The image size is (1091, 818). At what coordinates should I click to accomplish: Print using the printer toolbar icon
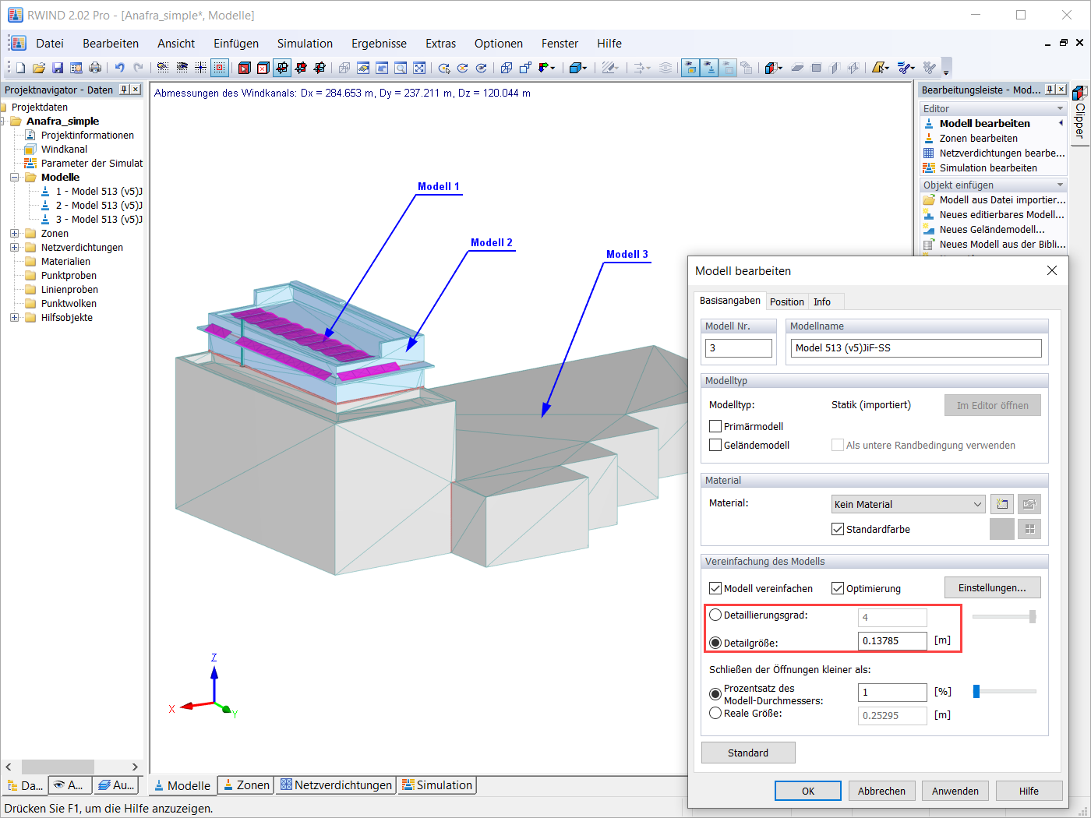[x=95, y=68]
